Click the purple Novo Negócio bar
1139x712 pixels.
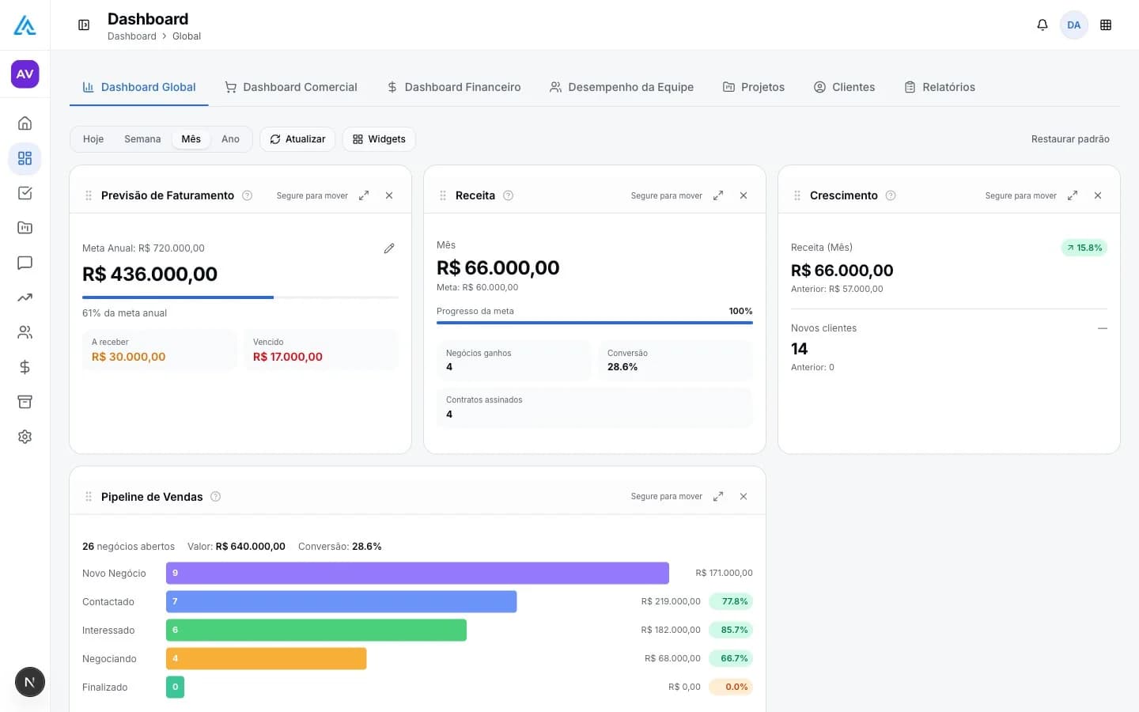[418, 573]
